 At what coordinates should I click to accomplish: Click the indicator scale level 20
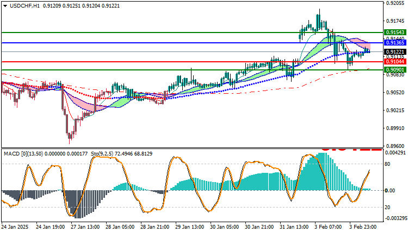pyautogui.click(x=387, y=208)
